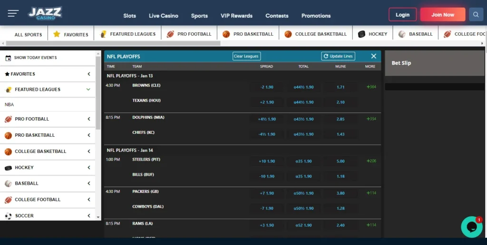Collapse the Featured Leagues section
The height and width of the screenshot is (245, 487).
coord(88,89)
